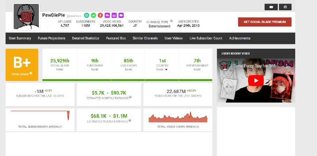Play the recent video with the red play button
The image size is (317, 156).
click(x=256, y=80)
